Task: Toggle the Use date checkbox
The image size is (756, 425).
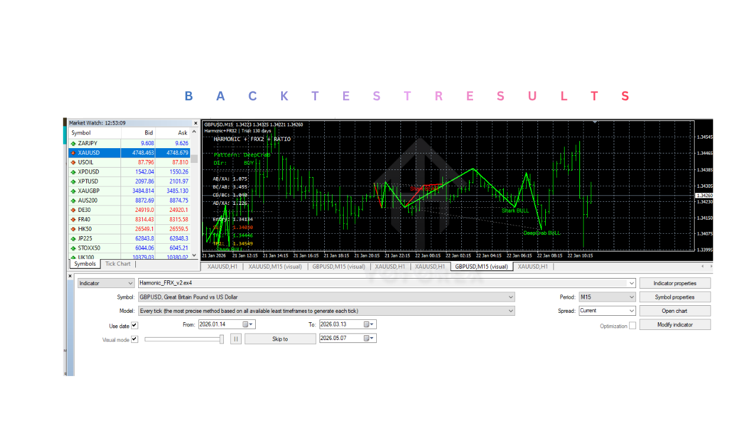Action: pyautogui.click(x=134, y=325)
